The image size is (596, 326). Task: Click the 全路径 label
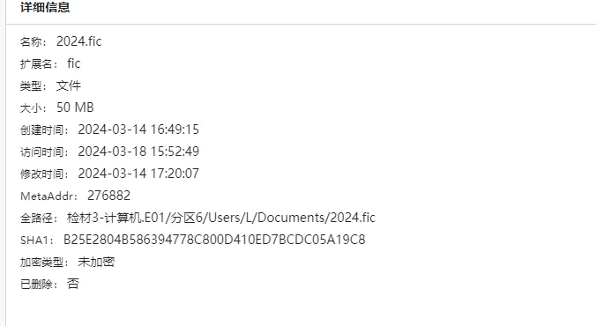pos(39,219)
